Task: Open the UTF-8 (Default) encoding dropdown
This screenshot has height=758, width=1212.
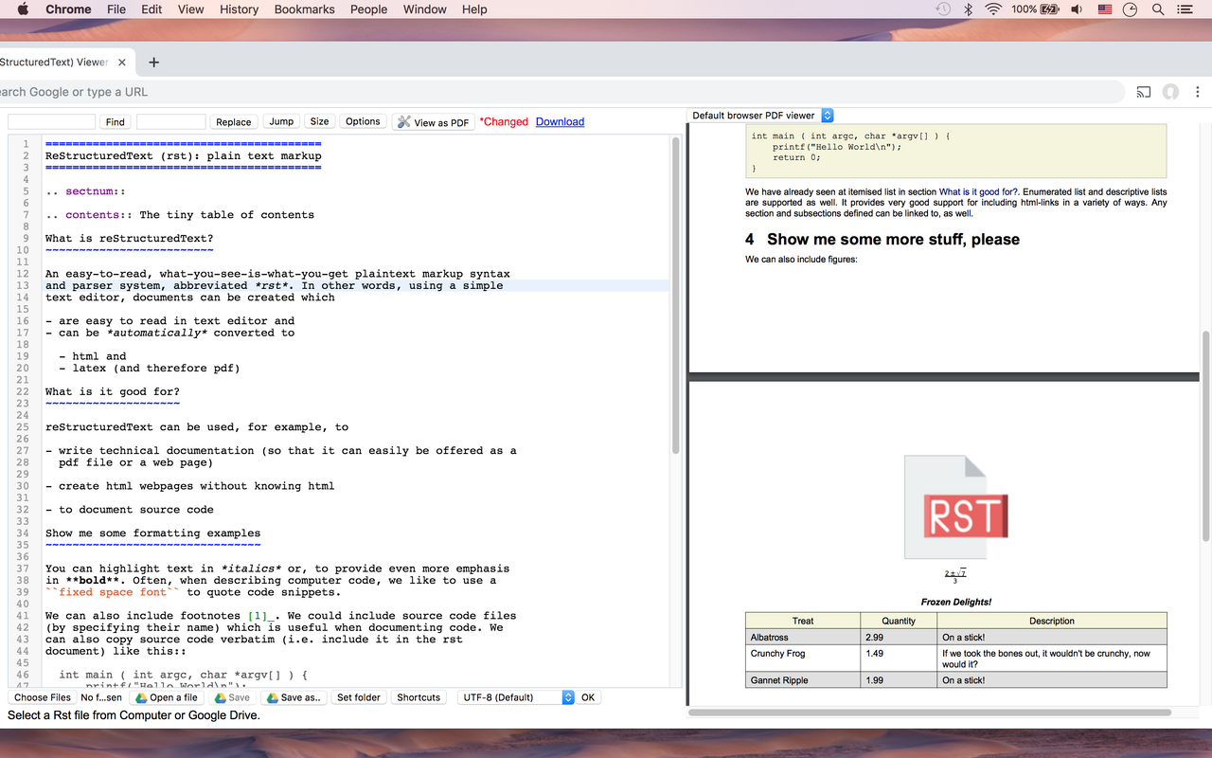Action: (x=516, y=697)
